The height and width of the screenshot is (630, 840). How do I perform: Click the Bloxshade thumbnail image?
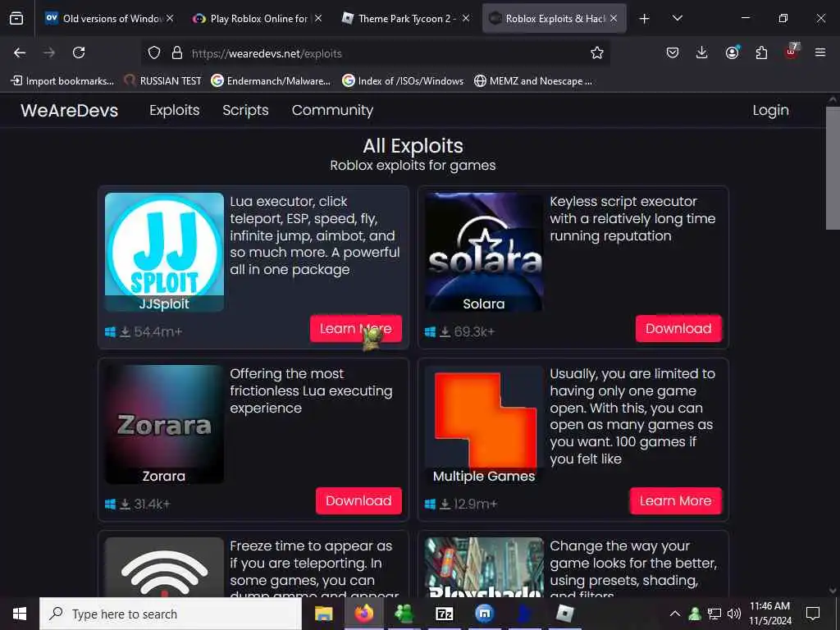click(x=484, y=568)
